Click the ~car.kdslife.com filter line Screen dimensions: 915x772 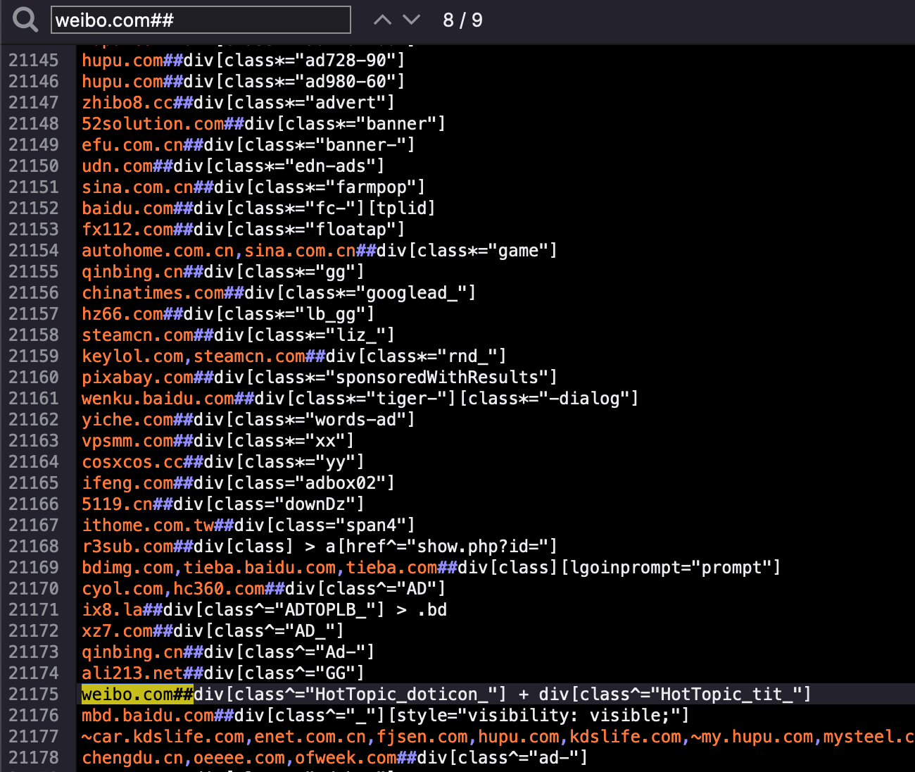tap(498, 736)
